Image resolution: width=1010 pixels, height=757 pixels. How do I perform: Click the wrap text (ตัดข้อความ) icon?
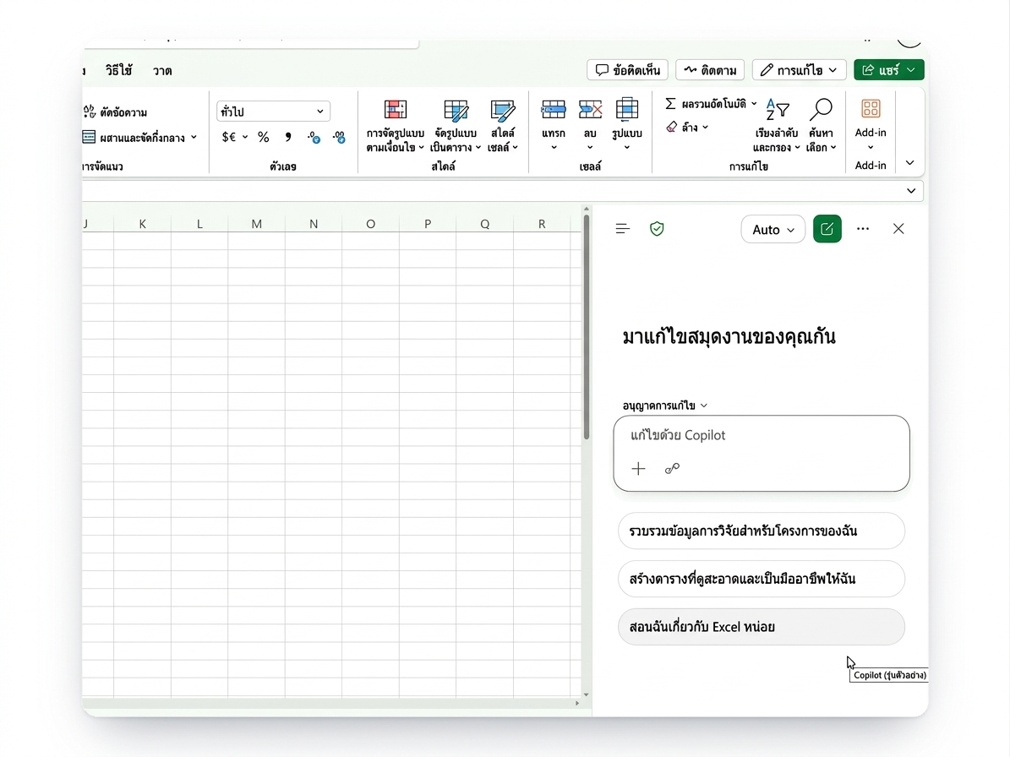pyautogui.click(x=90, y=112)
